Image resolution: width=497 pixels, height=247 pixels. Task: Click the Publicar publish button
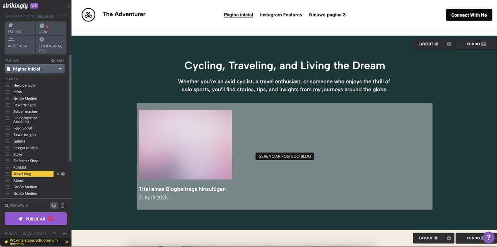pos(36,219)
